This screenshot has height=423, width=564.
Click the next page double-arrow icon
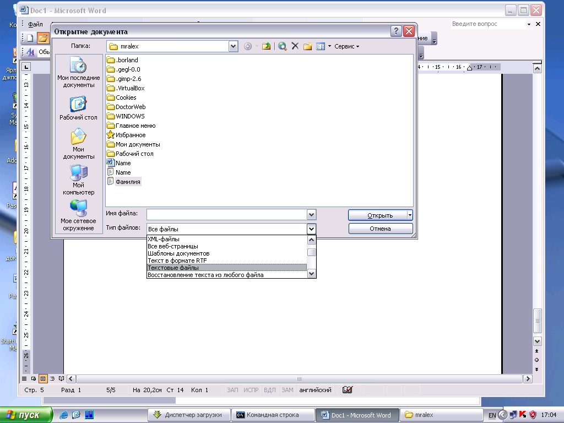[536, 370]
